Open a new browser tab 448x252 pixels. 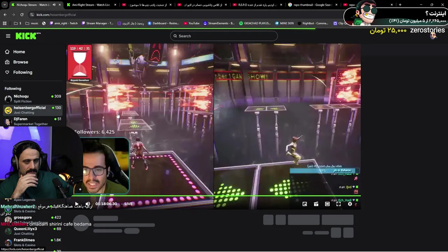[400, 5]
